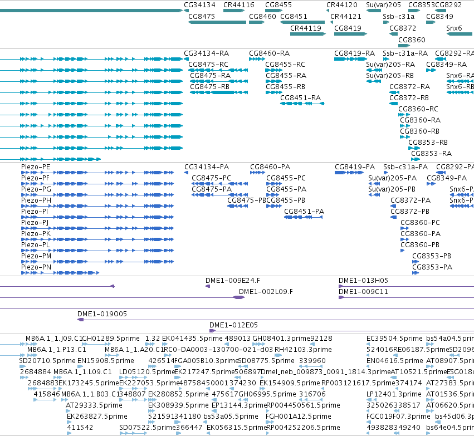
Task: Select the CG8460 gene label
Action: (x=262, y=16)
